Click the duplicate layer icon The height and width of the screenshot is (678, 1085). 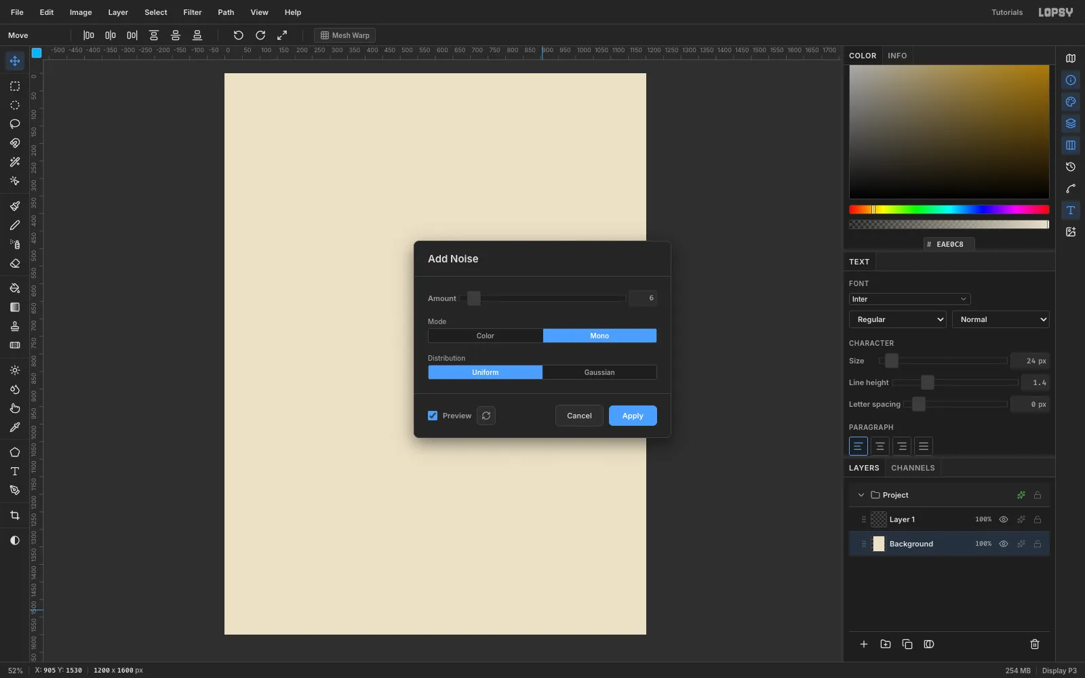pyautogui.click(x=907, y=644)
